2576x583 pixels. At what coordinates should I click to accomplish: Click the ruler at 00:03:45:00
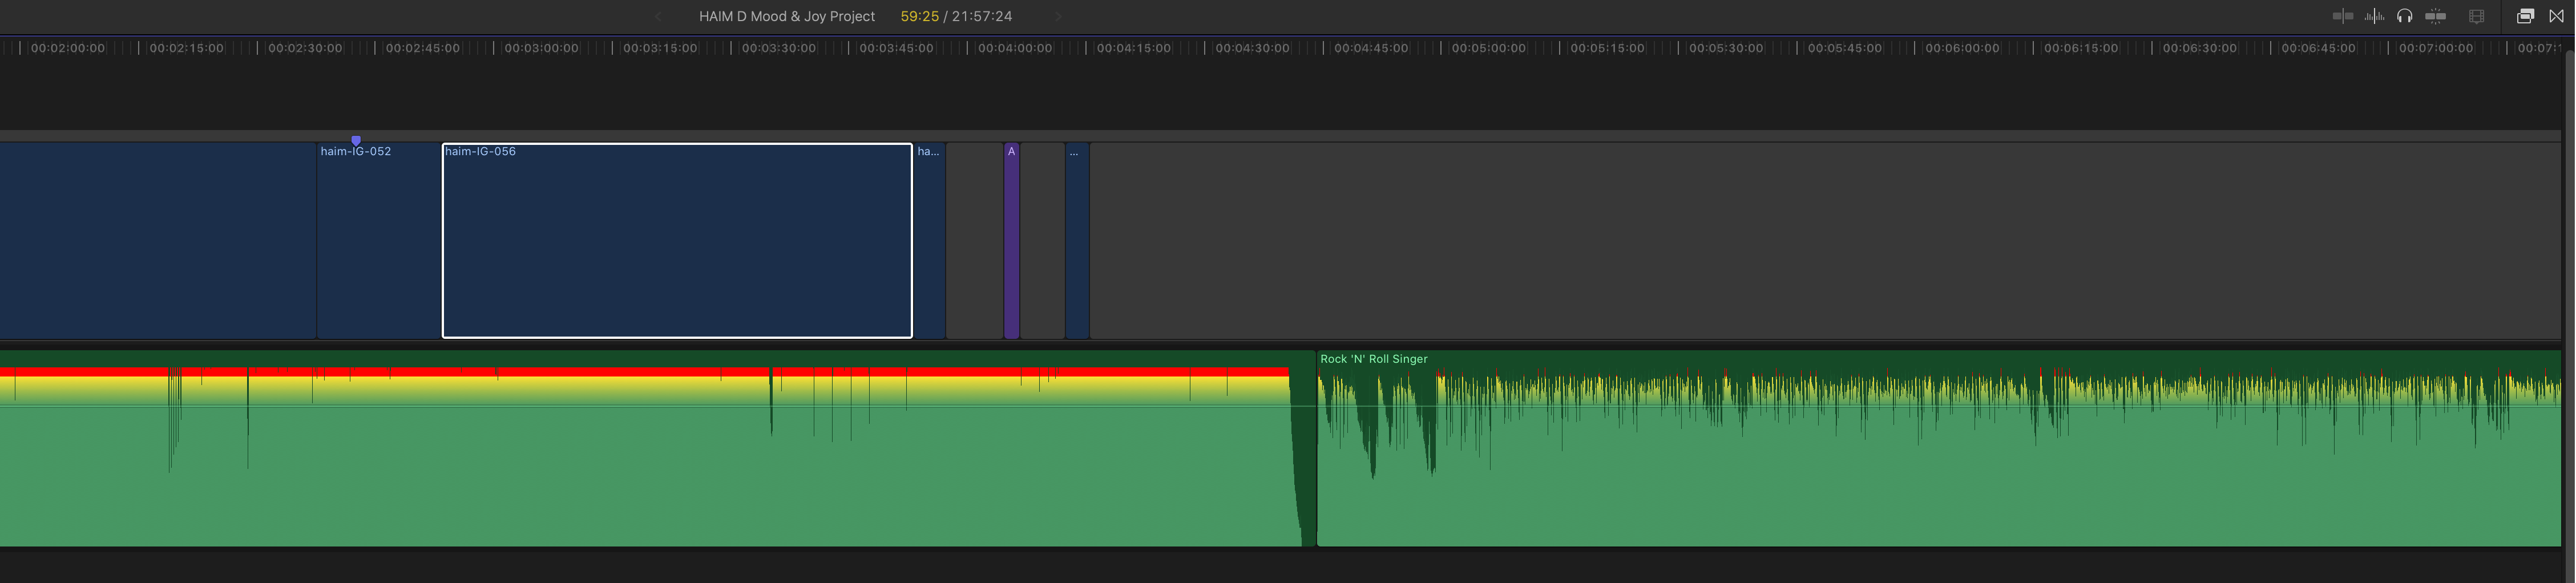897,48
